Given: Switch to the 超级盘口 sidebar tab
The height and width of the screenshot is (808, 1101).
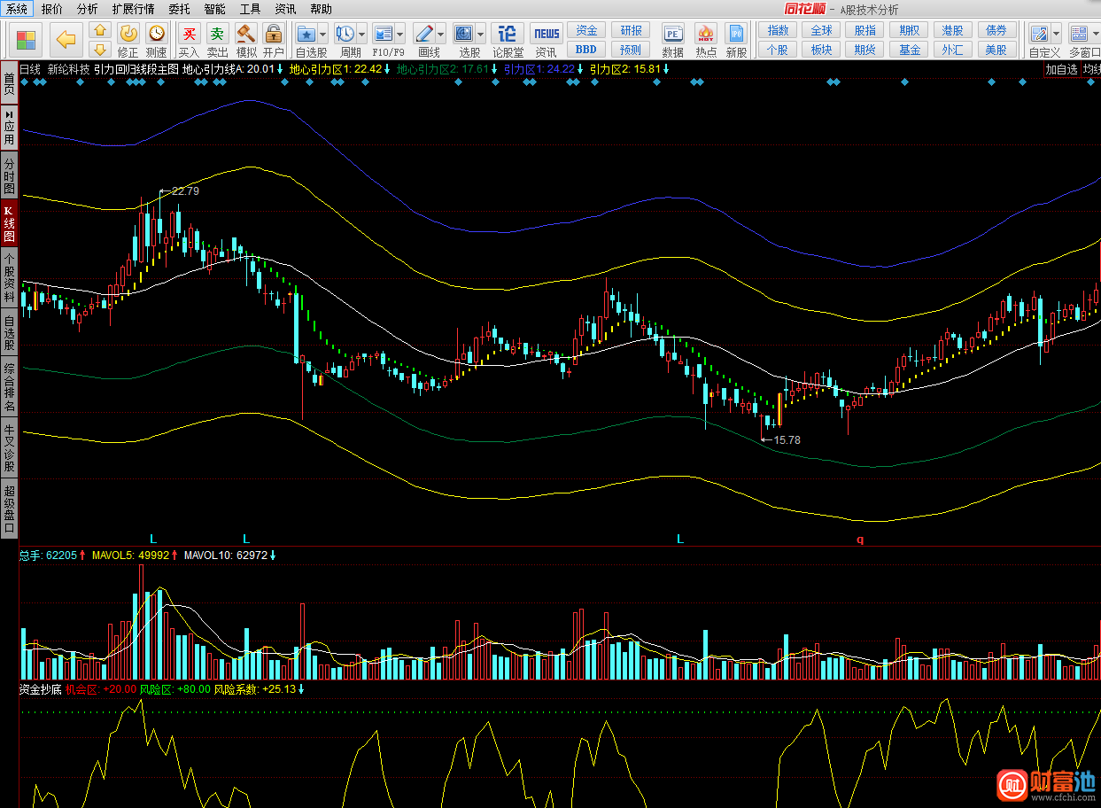Looking at the screenshot, I should click(x=9, y=508).
